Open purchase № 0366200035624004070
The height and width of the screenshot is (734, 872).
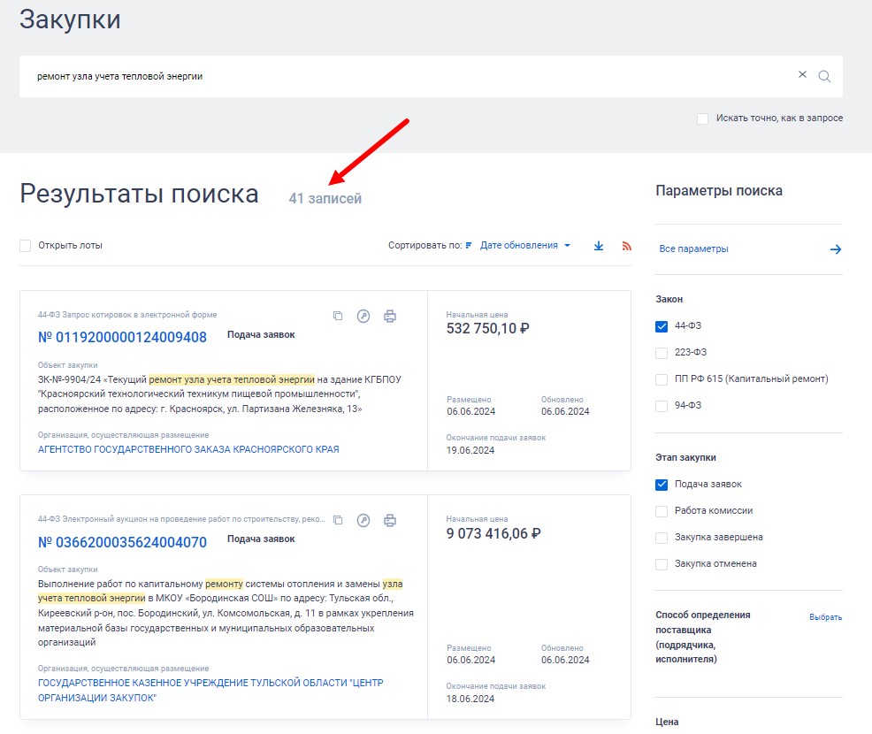[x=122, y=541]
